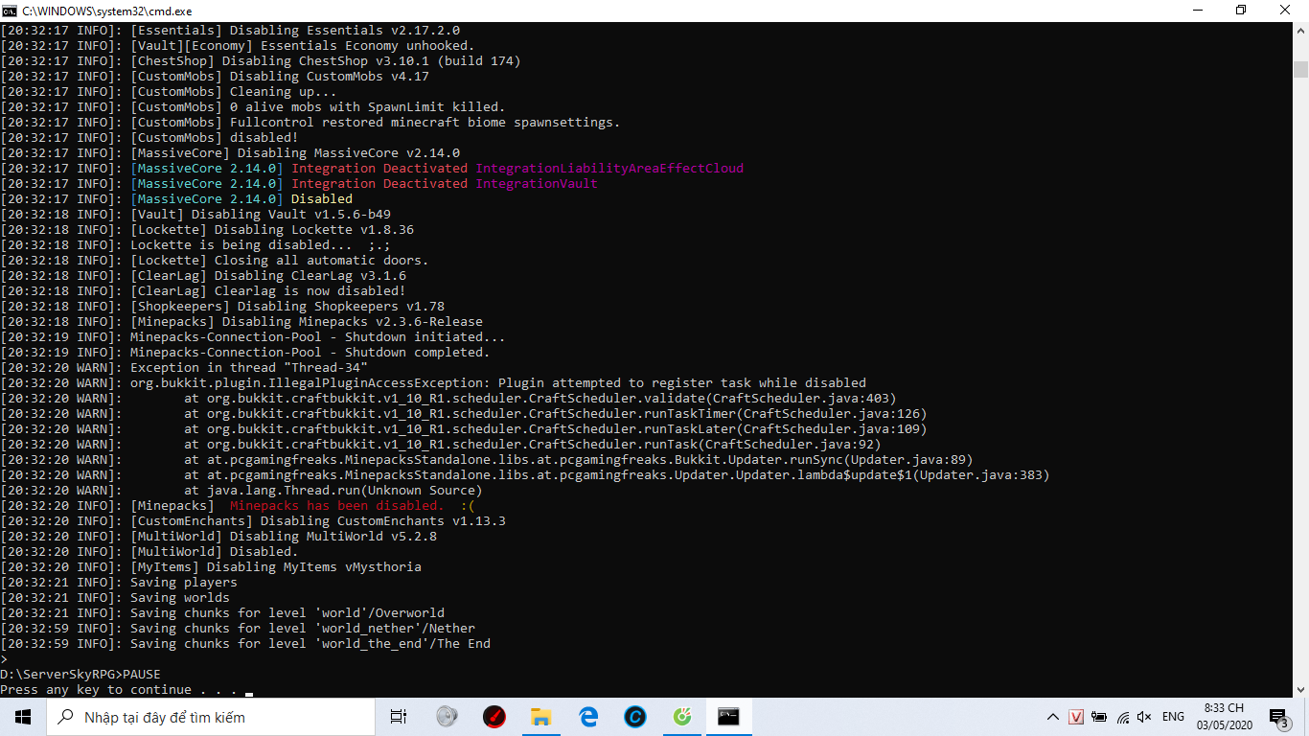1309x736 pixels.
Task: Click the 'world_nether'/Nether saving line
Action: pos(238,628)
